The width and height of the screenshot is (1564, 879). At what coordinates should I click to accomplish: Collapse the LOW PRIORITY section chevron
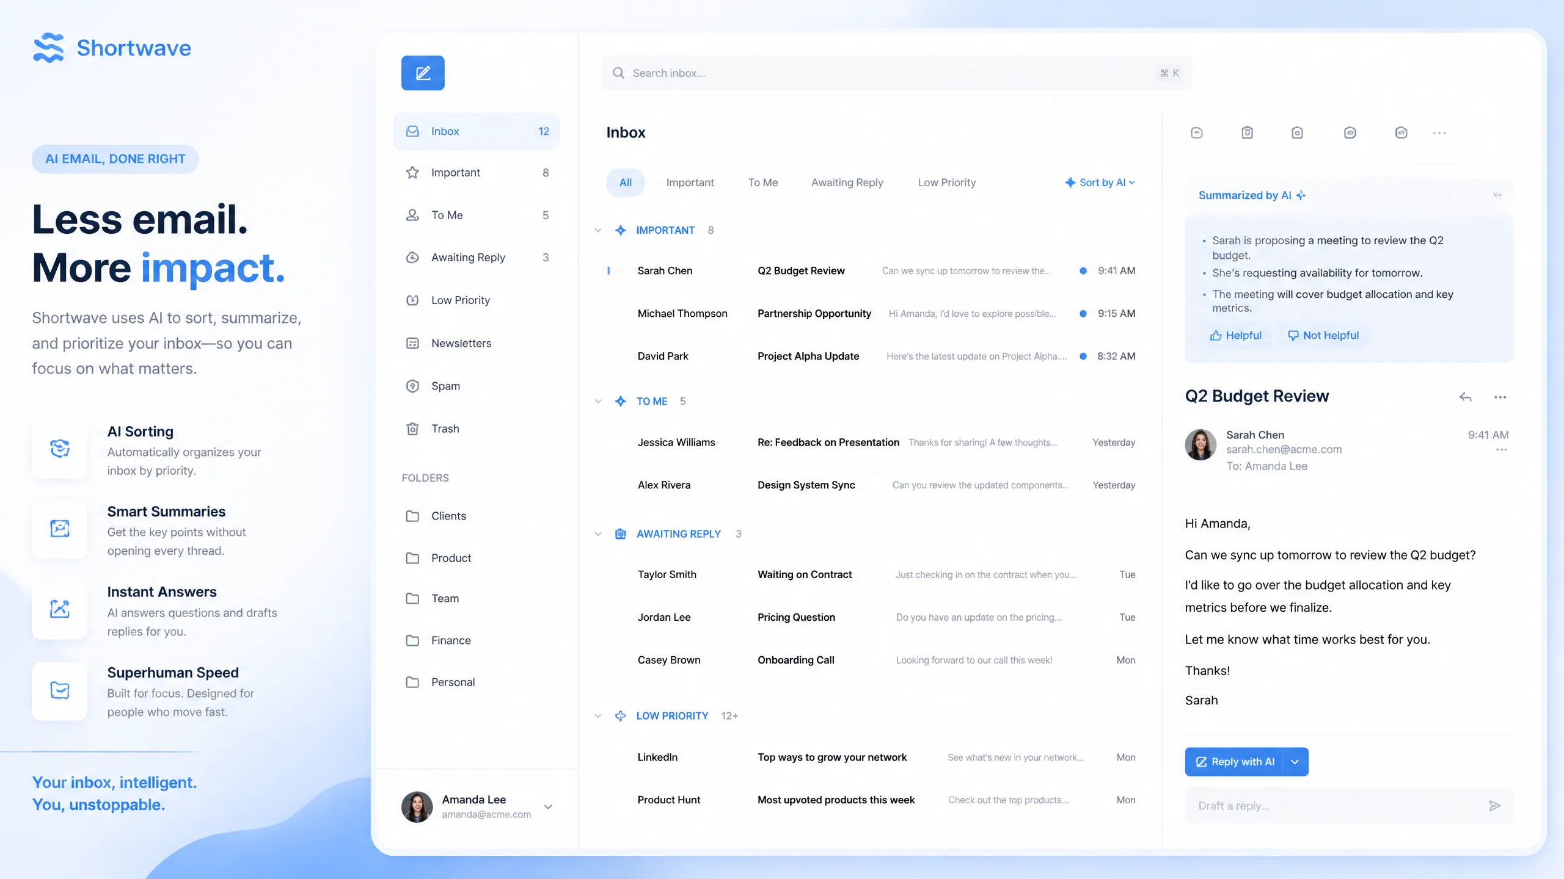[x=598, y=716]
